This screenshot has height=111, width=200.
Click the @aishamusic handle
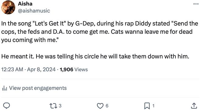[34, 11]
